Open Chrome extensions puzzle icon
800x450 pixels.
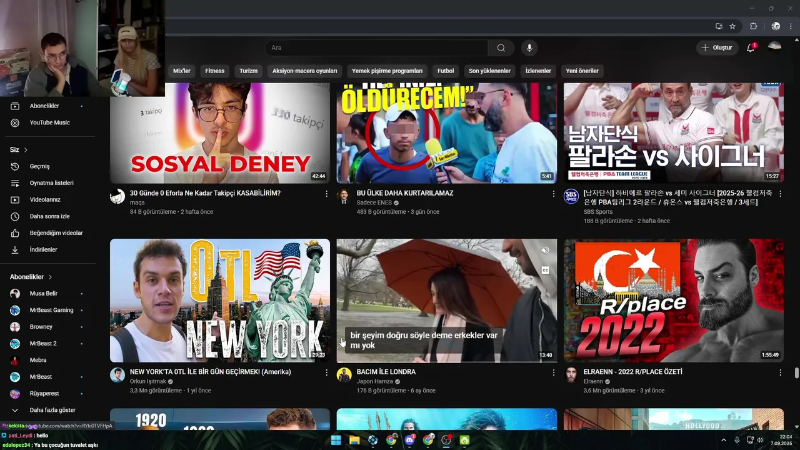[x=753, y=26]
